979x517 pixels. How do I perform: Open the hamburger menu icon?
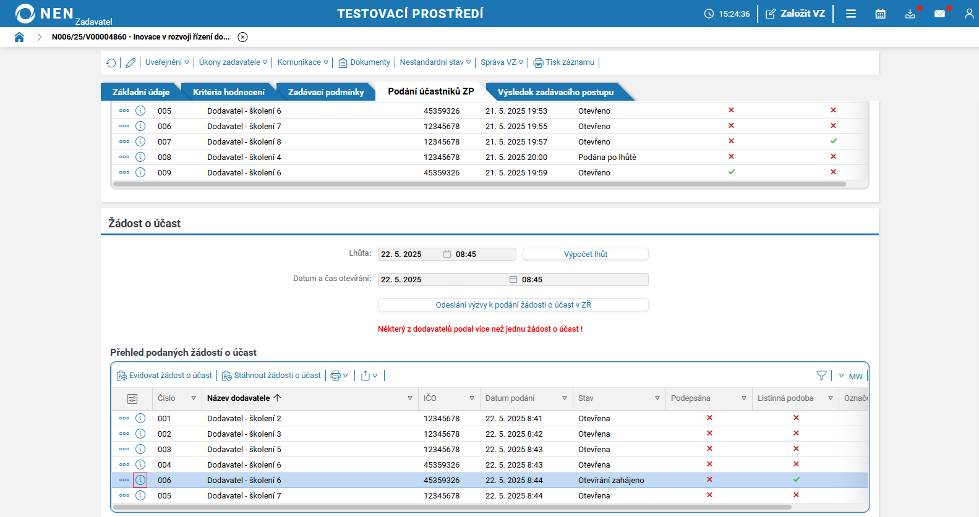(851, 14)
